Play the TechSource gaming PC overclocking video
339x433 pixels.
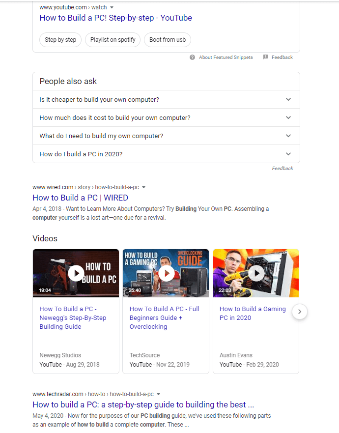tap(166, 273)
